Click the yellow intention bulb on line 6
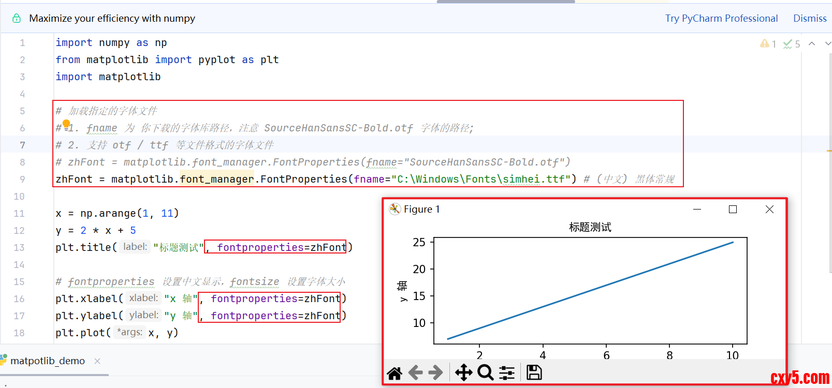Viewport: 832px width, 388px height. coord(66,124)
